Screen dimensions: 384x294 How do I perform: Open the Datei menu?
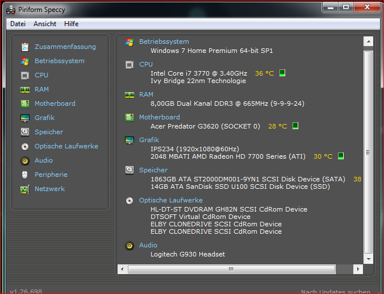[x=18, y=24]
